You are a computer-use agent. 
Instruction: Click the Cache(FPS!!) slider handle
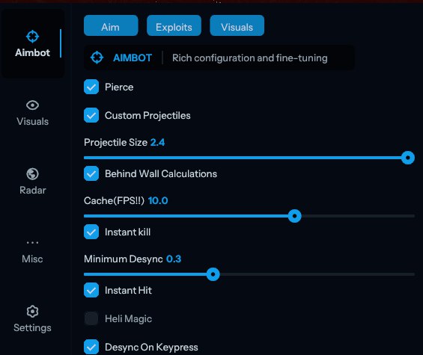click(x=294, y=216)
